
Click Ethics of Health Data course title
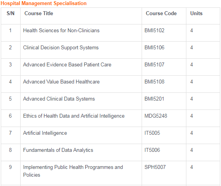pos(74,116)
